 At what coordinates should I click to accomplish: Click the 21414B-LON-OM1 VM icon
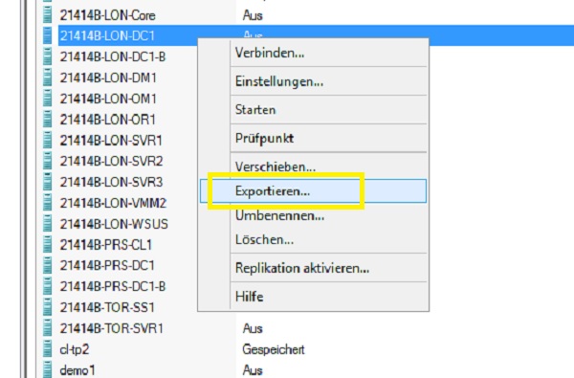(x=47, y=99)
